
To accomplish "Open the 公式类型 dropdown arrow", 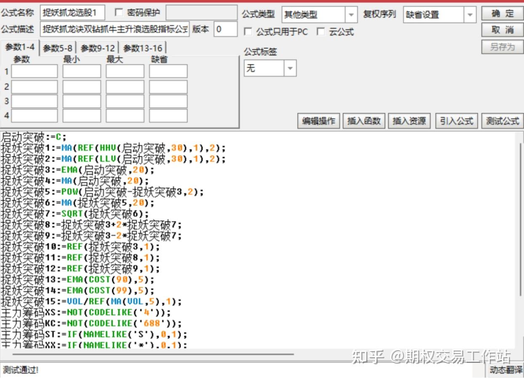I will coord(351,15).
